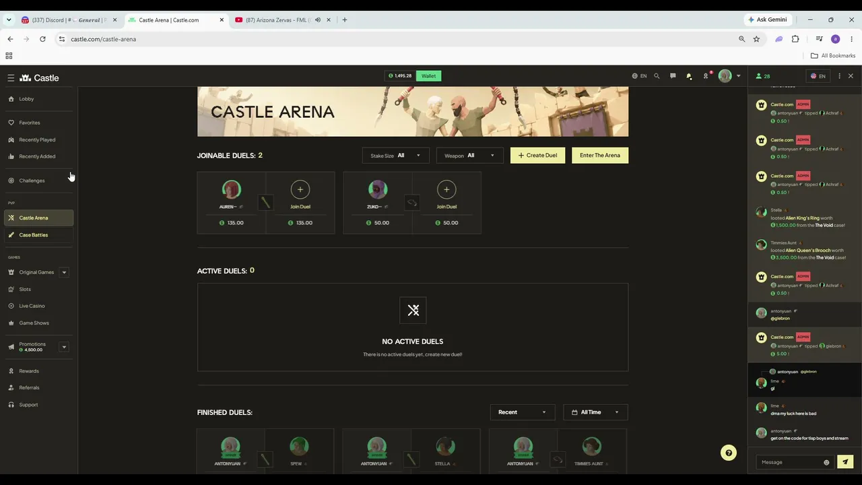Viewport: 862px width, 485px height.
Task: Expand the Promotions submenu arrow
Action: 64,347
